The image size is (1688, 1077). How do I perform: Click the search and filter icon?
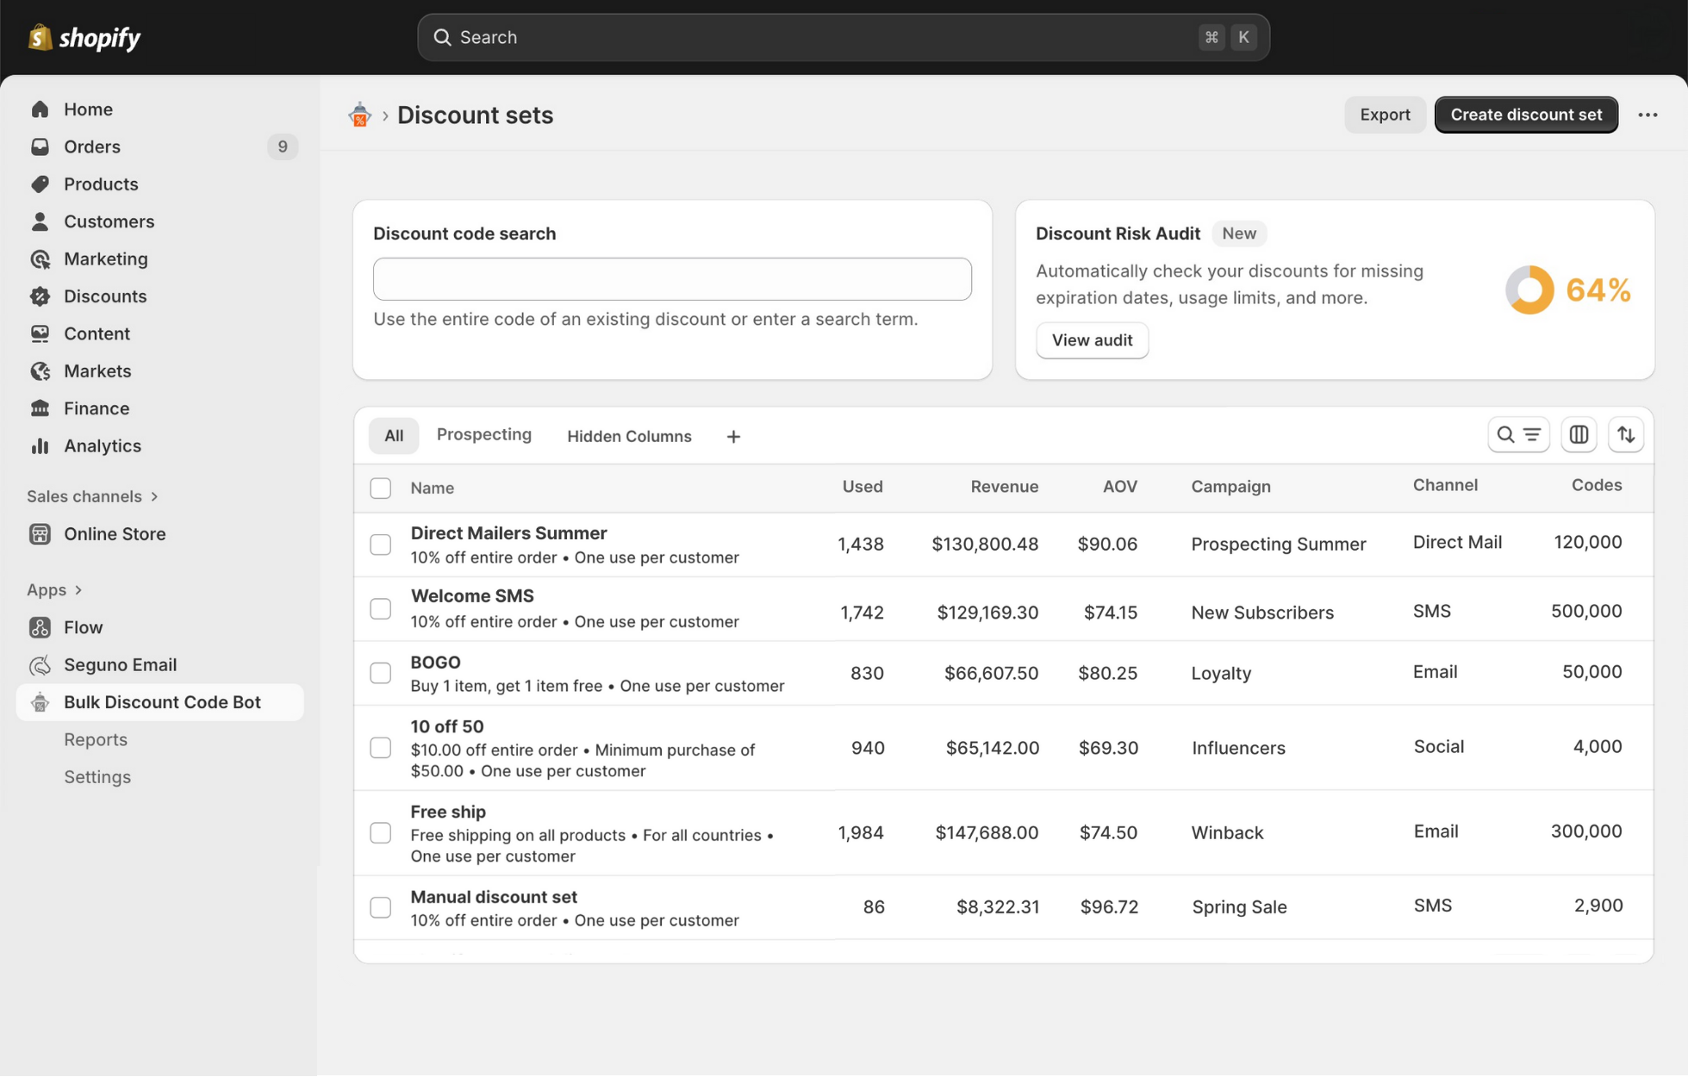pyautogui.click(x=1517, y=435)
